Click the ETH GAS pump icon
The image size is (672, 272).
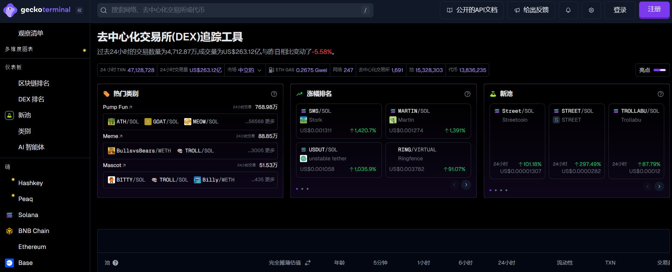pyautogui.click(x=271, y=70)
